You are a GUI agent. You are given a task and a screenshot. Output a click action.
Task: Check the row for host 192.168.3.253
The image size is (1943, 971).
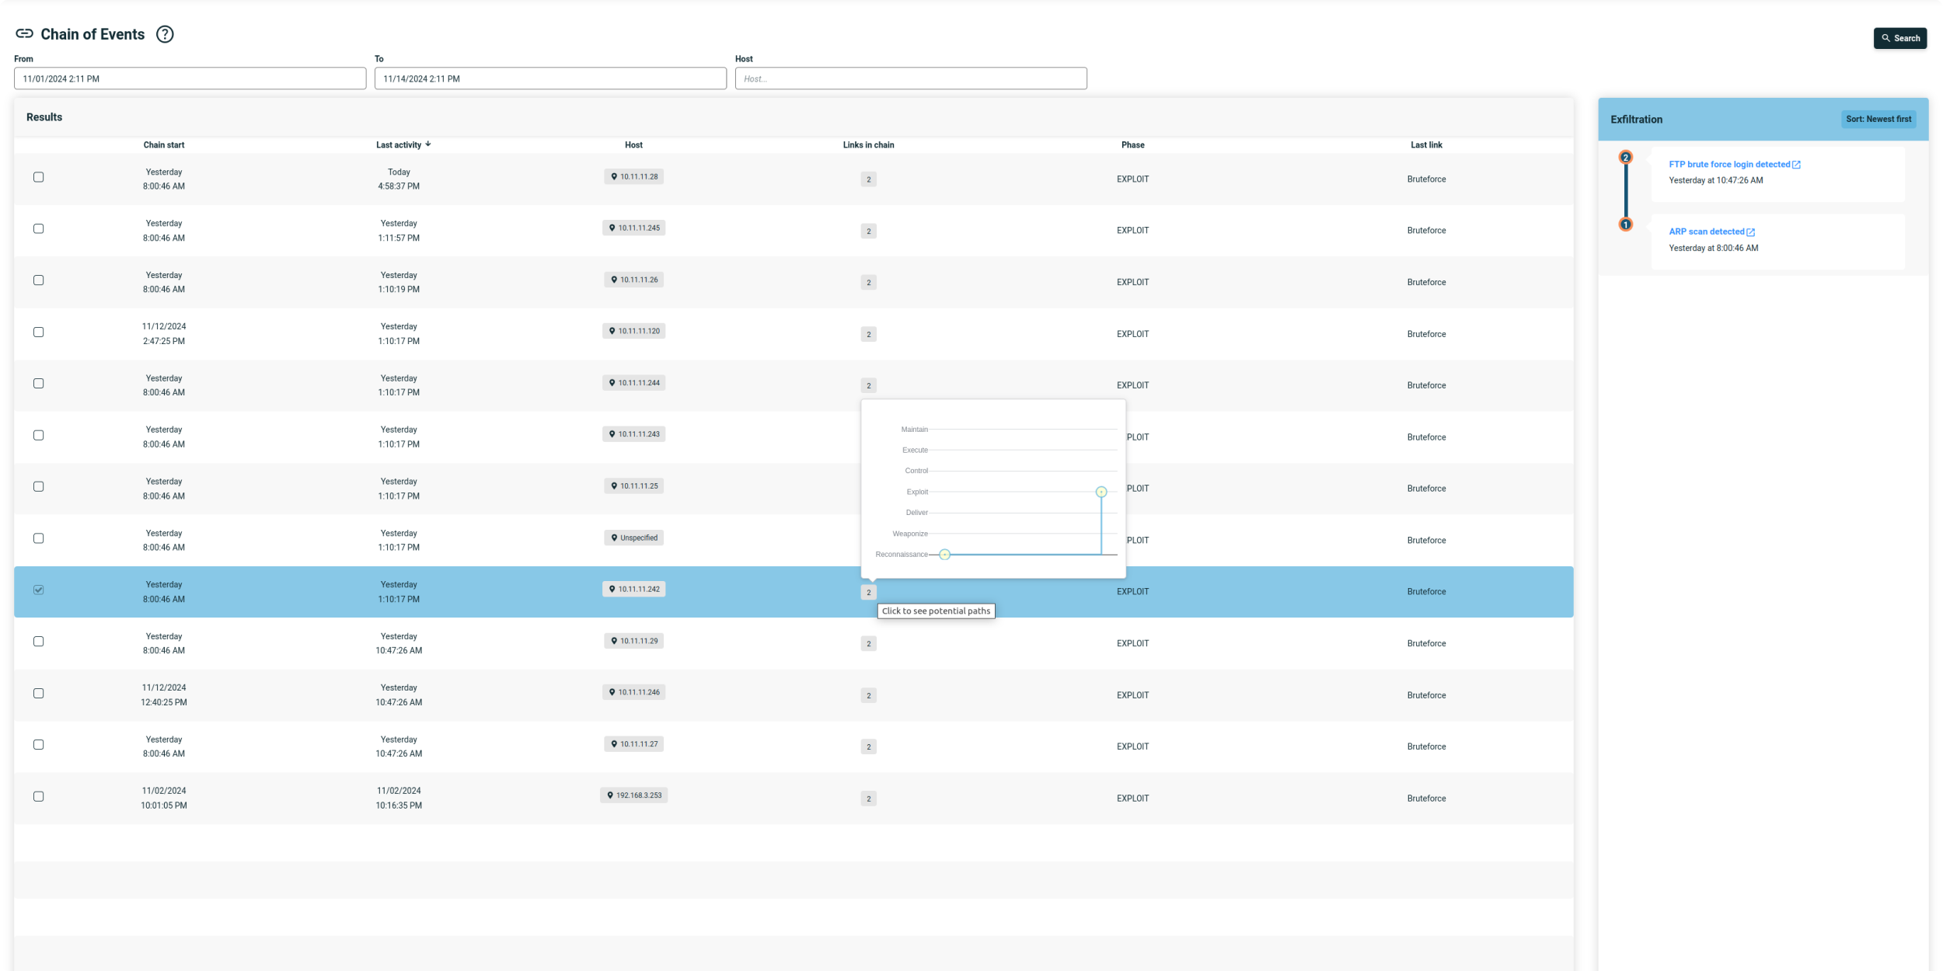click(x=39, y=797)
